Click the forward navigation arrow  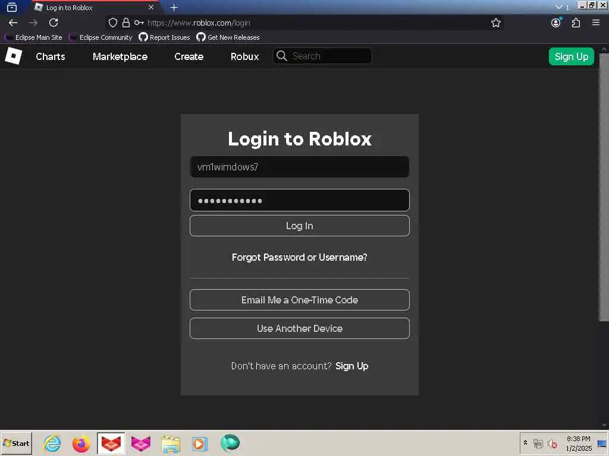click(x=33, y=23)
